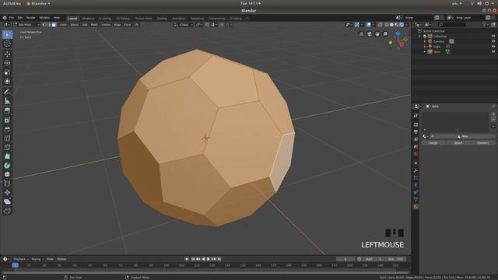Click the Deselect material button
The width and height of the screenshot is (498, 280).
tap(482, 143)
